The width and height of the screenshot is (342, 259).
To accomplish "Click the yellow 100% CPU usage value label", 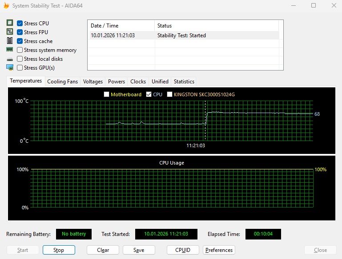I will pos(320,169).
